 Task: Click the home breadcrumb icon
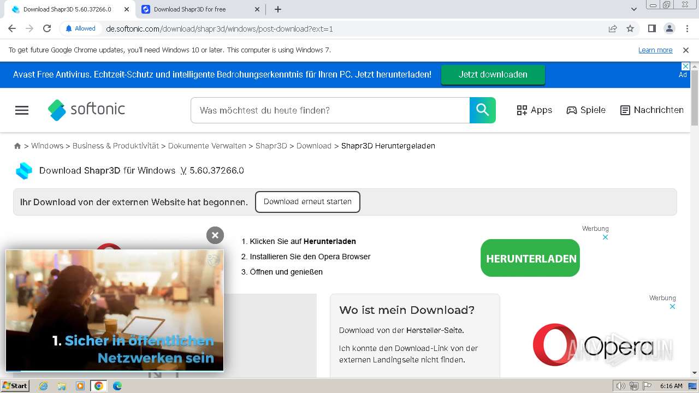tap(17, 146)
